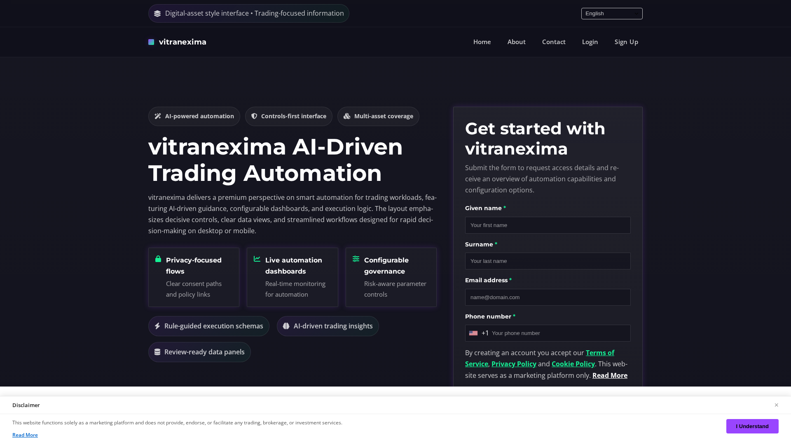Viewport: 791px width, 445px height.
Task: Focus the Given name input field
Action: [548, 225]
